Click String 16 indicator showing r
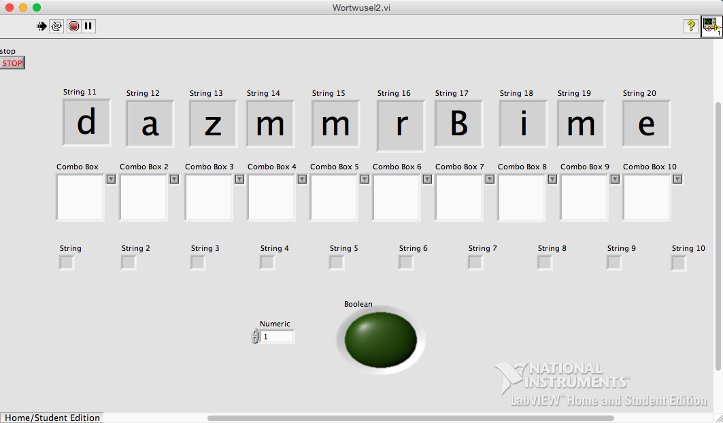Screen dimensions: 723x423 pos(401,126)
